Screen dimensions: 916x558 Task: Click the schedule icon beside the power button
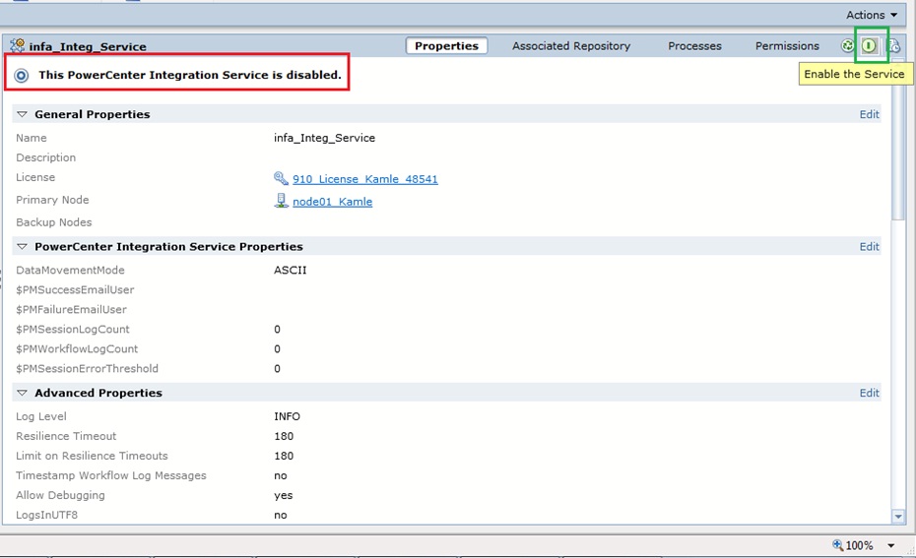893,45
